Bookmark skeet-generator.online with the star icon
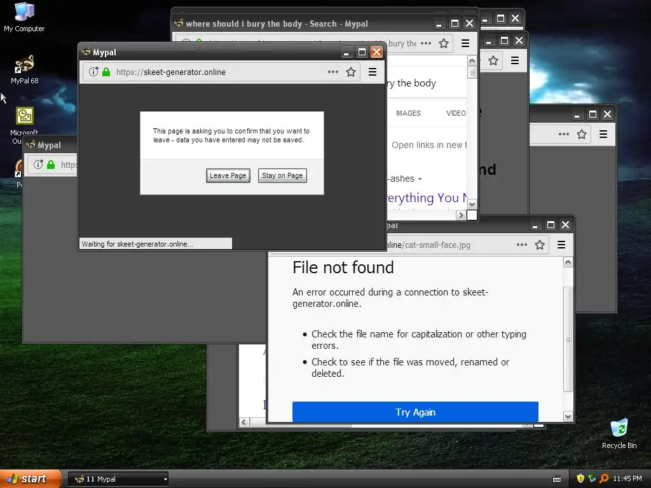This screenshot has height=488, width=651. pos(351,72)
